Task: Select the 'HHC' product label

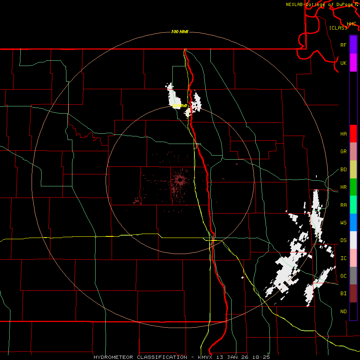Action: pos(351,24)
